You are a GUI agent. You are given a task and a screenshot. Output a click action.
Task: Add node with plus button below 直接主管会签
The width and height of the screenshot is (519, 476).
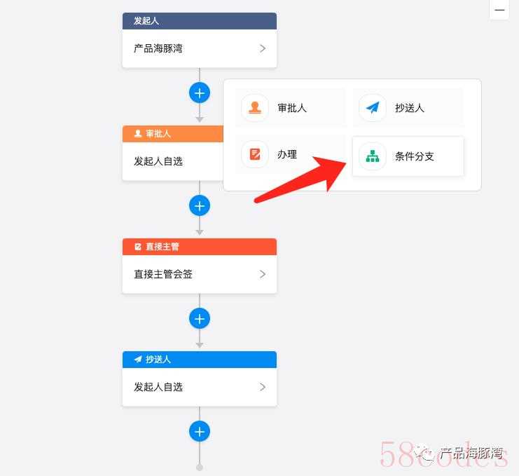point(199,319)
